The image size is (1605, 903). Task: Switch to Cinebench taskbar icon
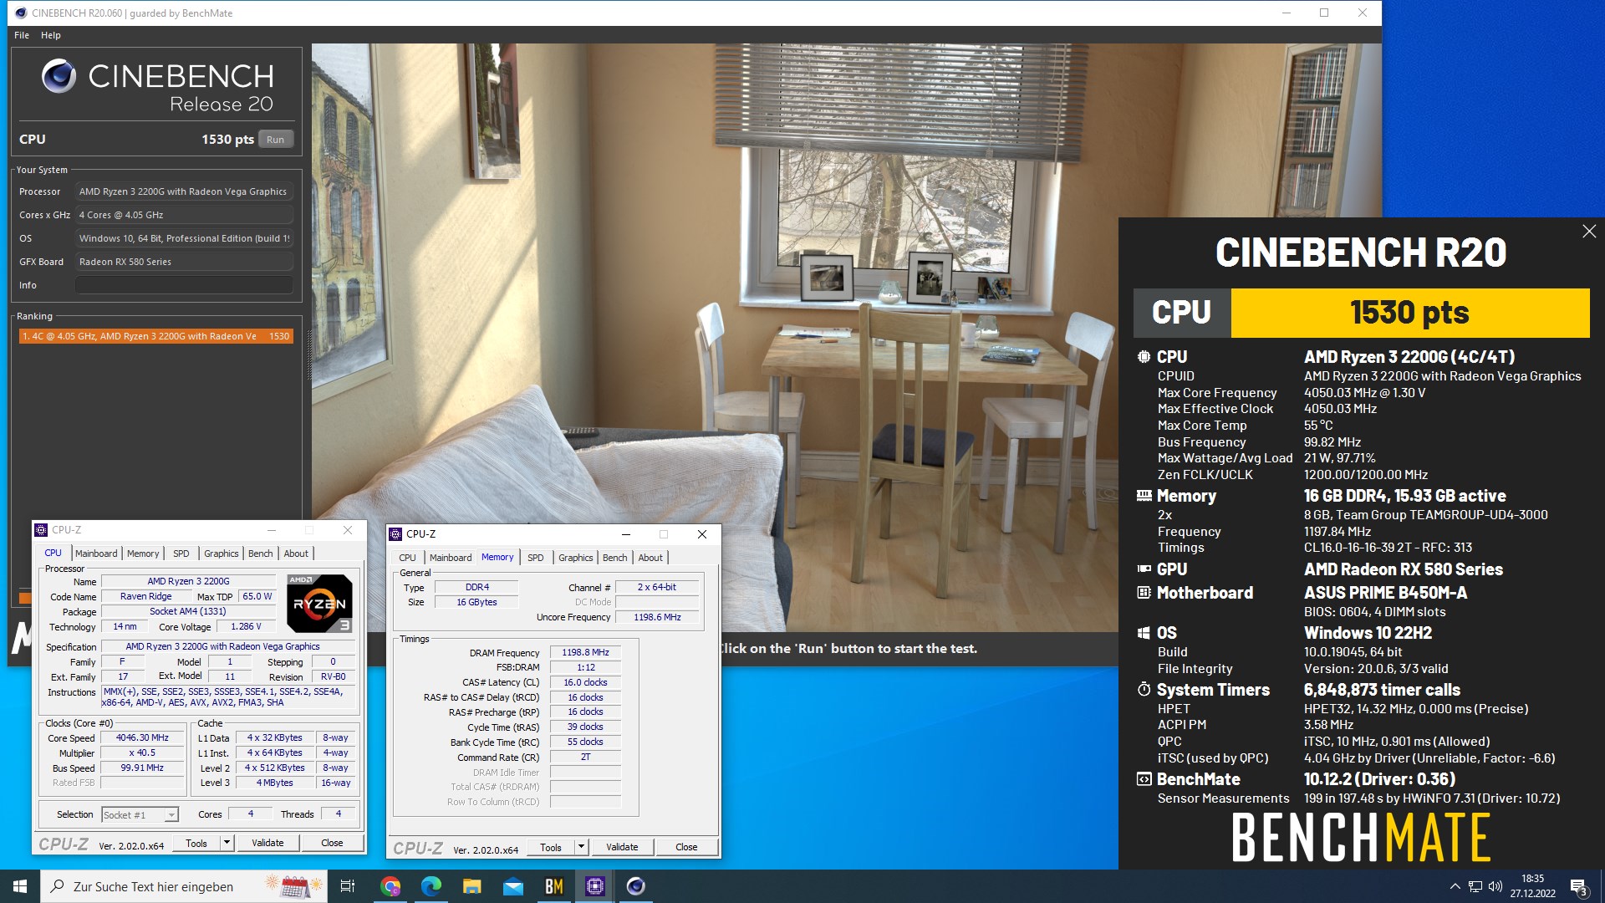[x=636, y=886]
